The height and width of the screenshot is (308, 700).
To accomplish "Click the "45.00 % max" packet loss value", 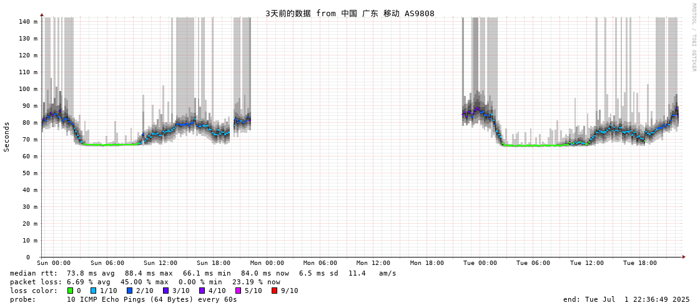I will 145,282.
